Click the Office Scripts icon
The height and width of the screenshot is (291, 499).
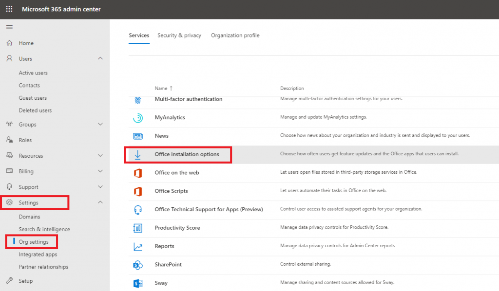138,192
